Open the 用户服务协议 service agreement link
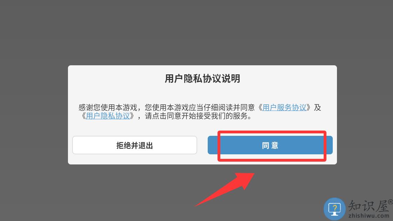393x221 pixels. coord(284,108)
